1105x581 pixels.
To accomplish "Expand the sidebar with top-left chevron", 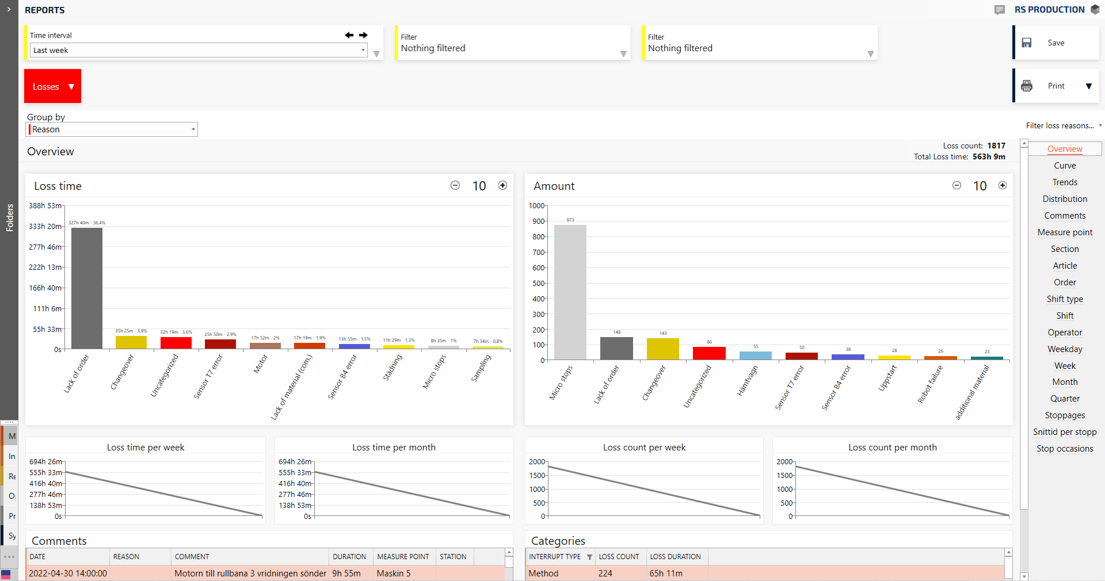I will 9,10.
